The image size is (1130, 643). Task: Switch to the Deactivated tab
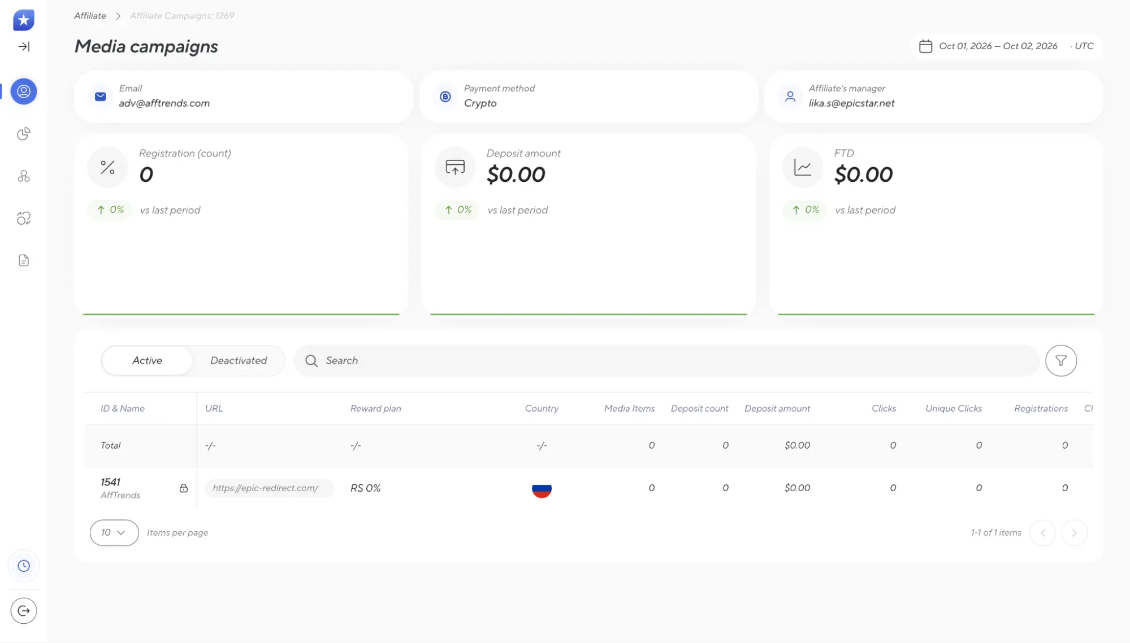[239, 360]
